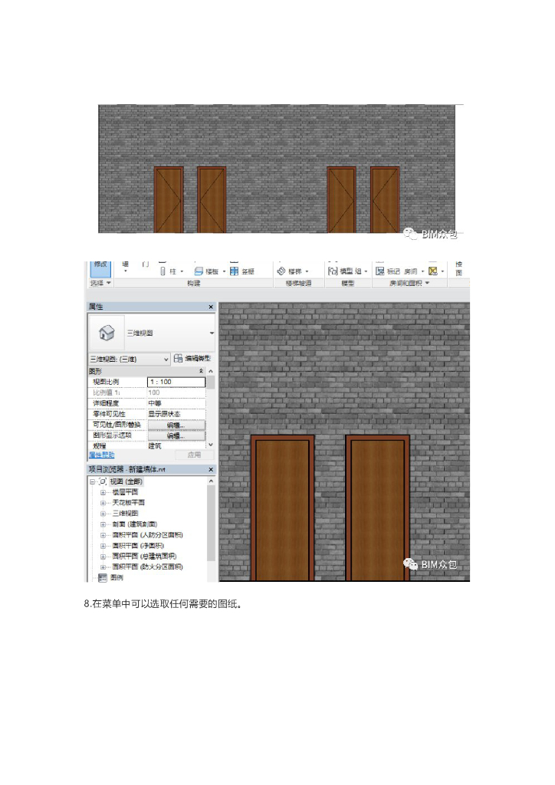Open the 楼梯 dropdown arrow

coord(307,271)
